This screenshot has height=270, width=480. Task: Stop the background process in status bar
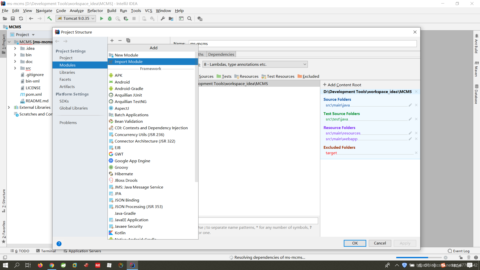coord(445,257)
